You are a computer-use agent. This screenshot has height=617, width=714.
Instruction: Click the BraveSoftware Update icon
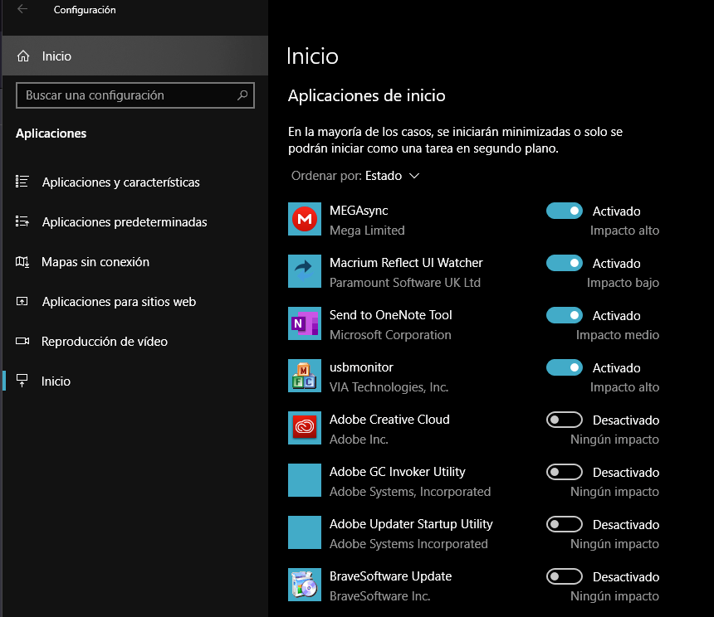(x=305, y=585)
